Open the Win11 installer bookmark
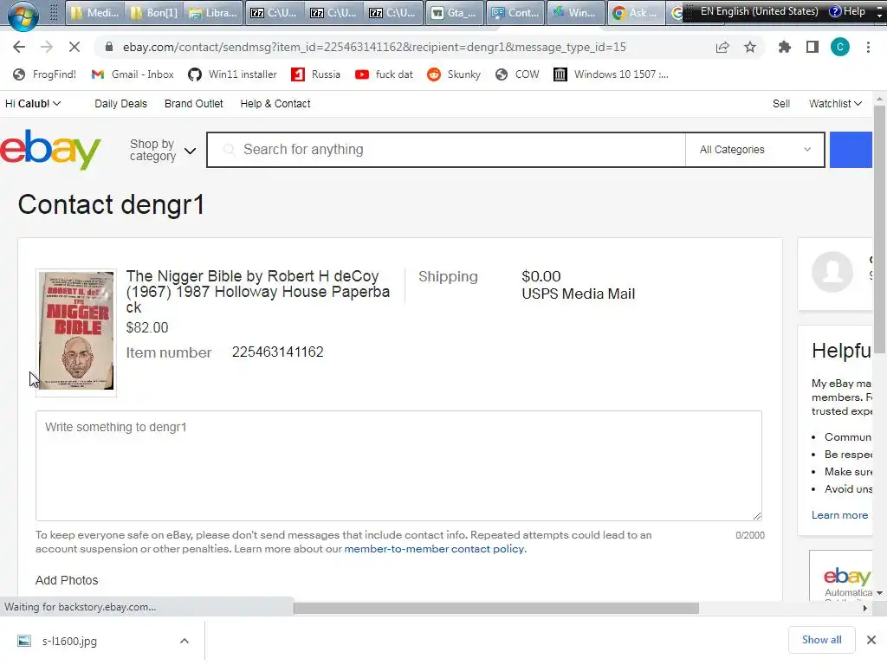The height and width of the screenshot is (665, 887). pos(232,74)
